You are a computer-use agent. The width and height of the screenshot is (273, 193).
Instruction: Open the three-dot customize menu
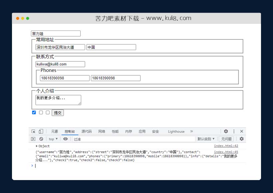click(x=234, y=131)
